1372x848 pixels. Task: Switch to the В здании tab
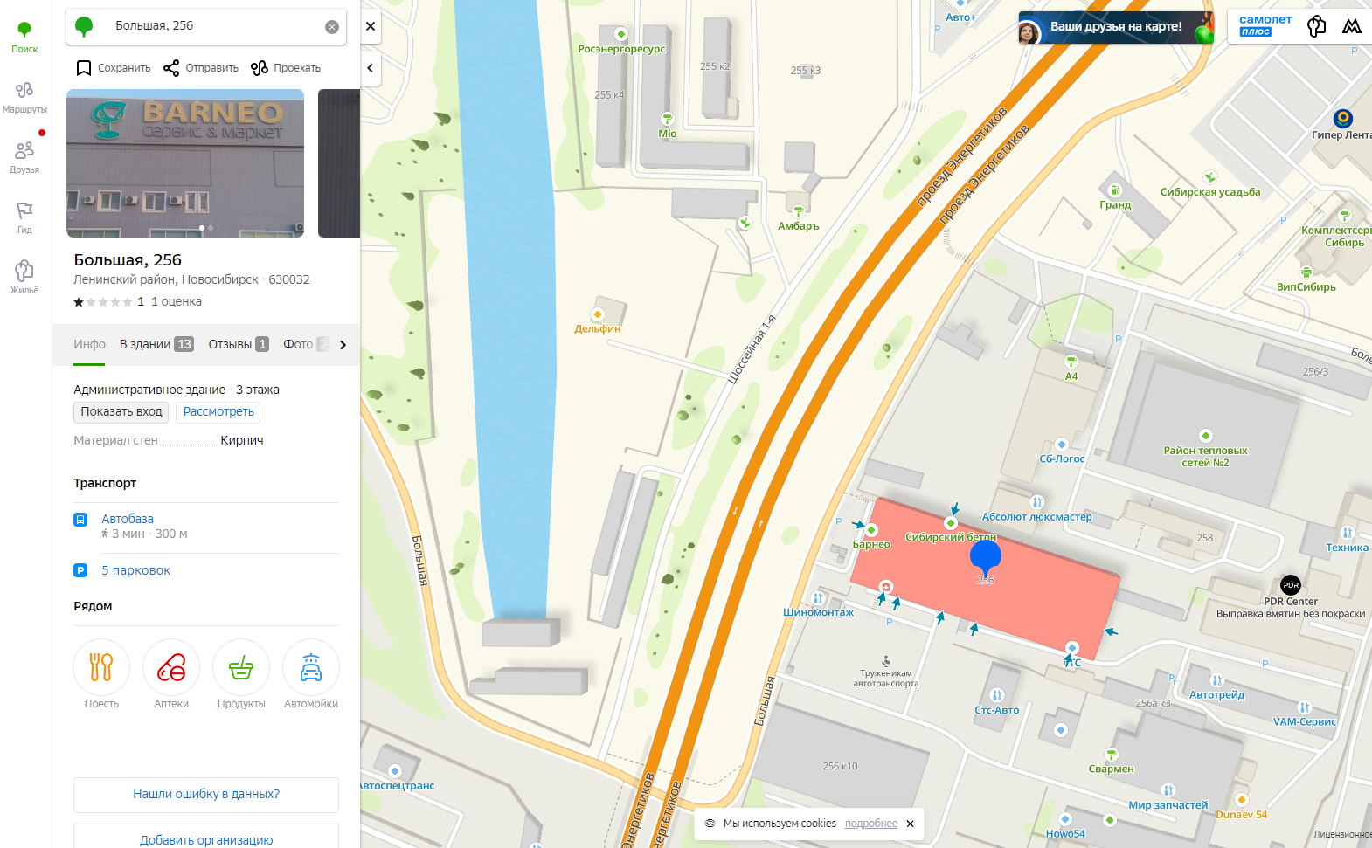click(x=156, y=344)
